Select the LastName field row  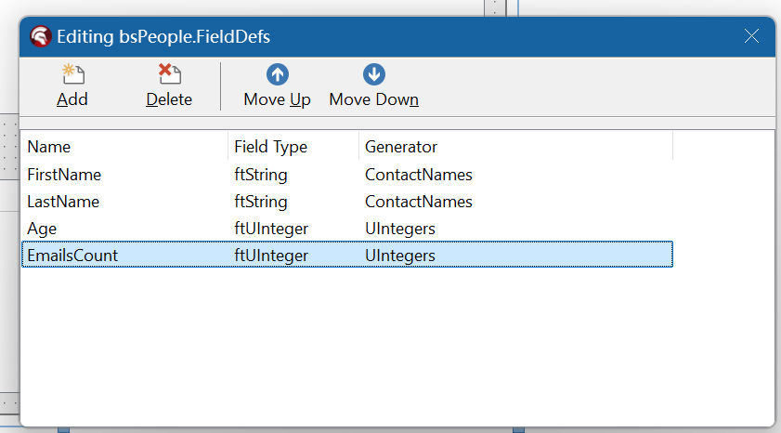tap(63, 202)
